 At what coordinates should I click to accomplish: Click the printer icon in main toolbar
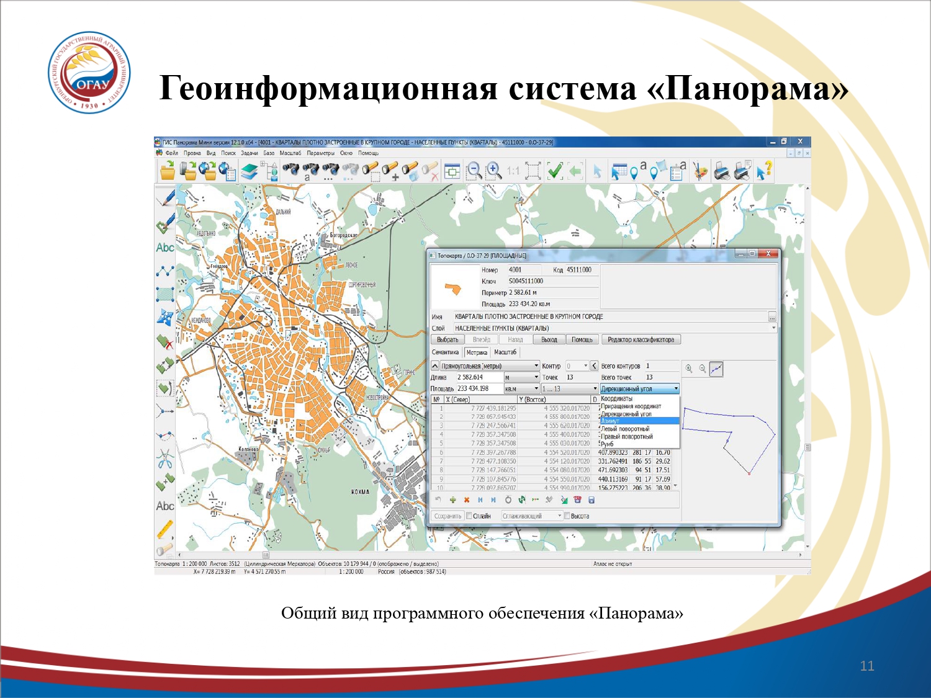click(x=721, y=171)
